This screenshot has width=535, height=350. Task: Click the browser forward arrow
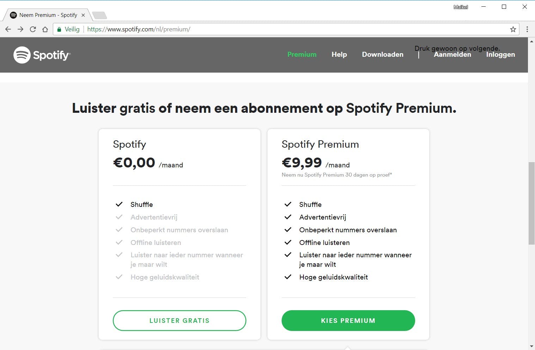pos(20,29)
